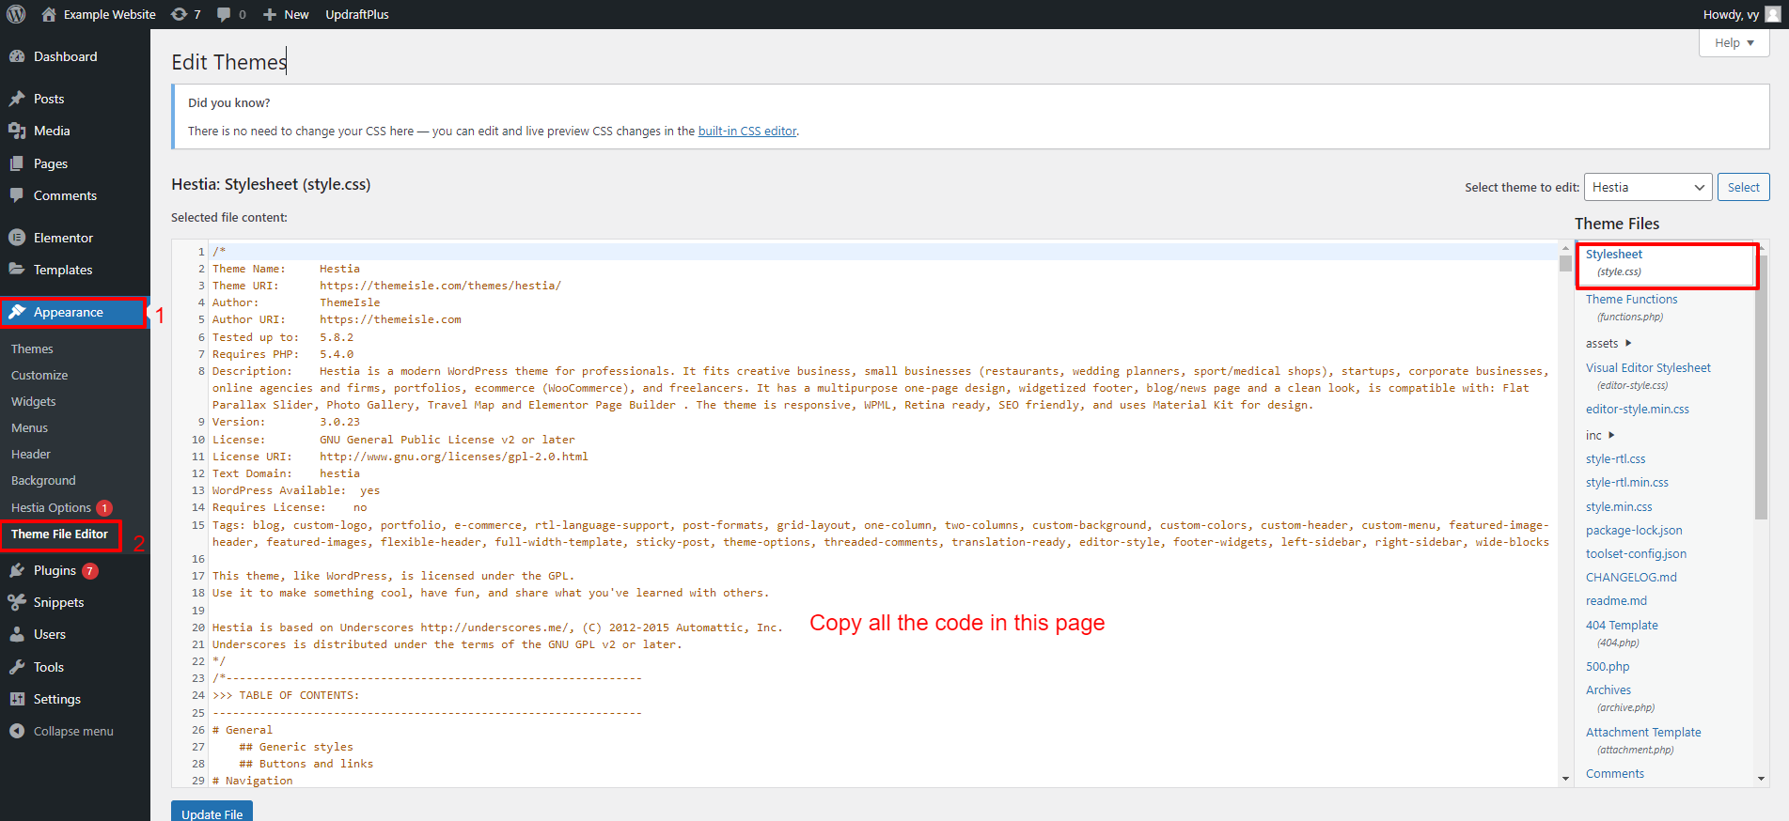
Task: Click the Users person icon
Action: tap(17, 634)
